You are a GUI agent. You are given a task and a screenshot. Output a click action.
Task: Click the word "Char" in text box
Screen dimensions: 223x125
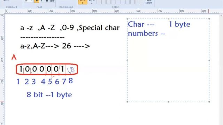pos(136,24)
